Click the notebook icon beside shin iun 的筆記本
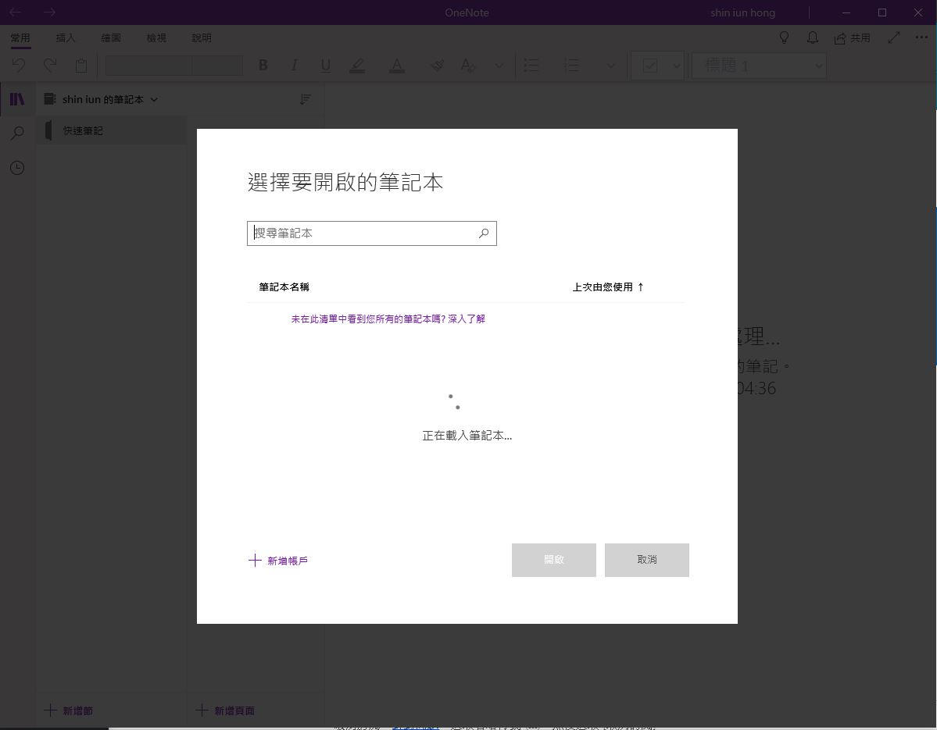The height and width of the screenshot is (730, 937). (49, 99)
